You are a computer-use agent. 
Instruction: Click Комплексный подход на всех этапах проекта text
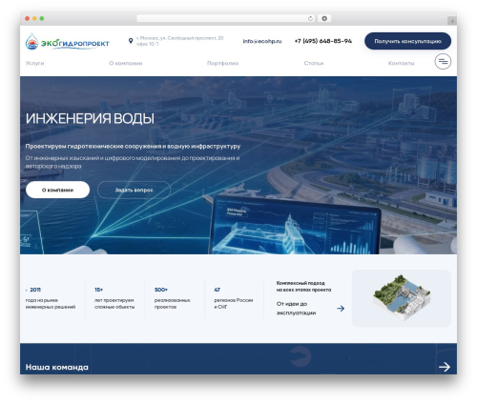click(x=303, y=286)
